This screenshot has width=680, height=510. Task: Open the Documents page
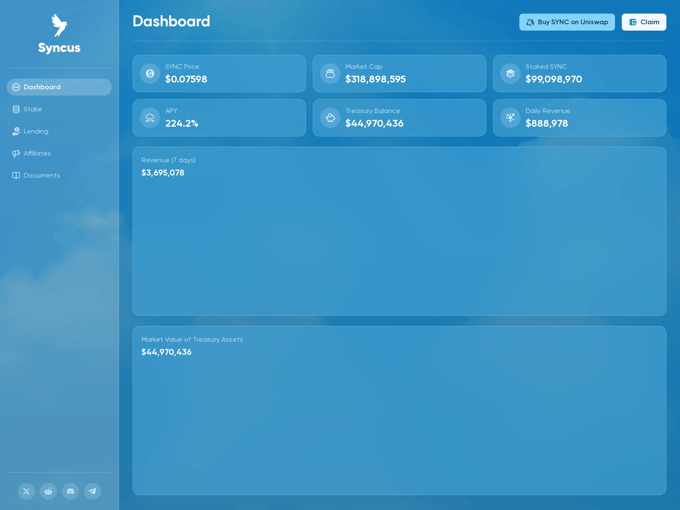(x=59, y=176)
